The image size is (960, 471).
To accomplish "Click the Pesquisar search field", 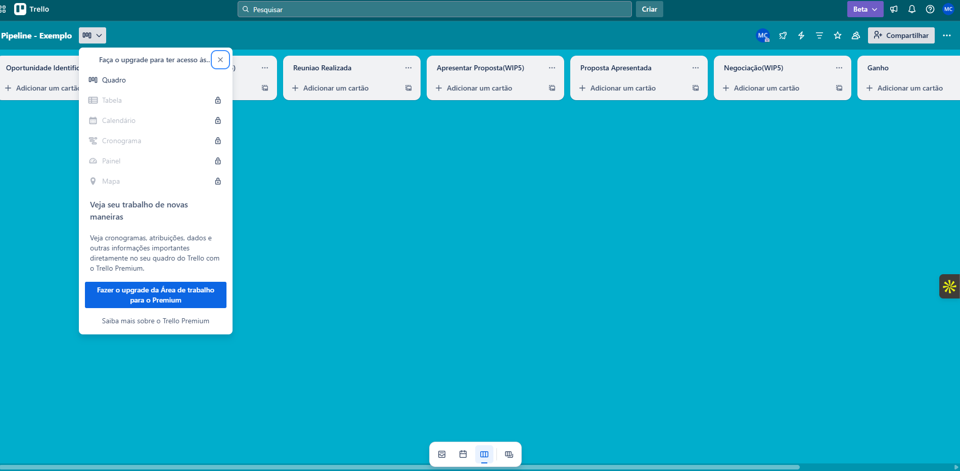I will click(434, 9).
